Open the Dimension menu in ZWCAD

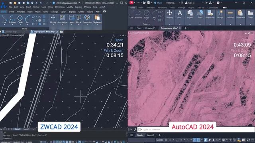pyautogui.click(x=60, y=7)
